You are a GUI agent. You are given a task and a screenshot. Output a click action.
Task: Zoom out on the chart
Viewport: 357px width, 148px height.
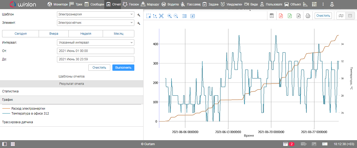[176, 16]
